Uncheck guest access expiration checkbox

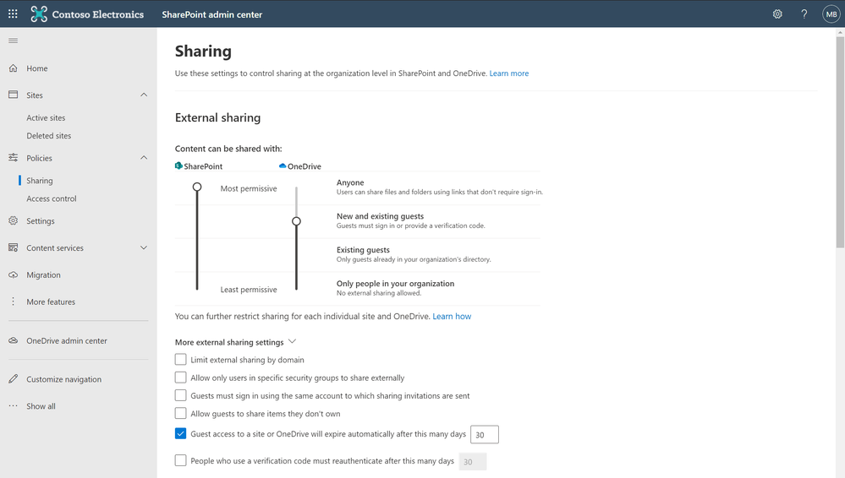click(180, 433)
